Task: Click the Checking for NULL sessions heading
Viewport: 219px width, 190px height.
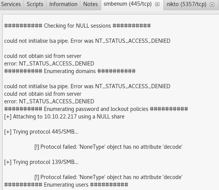Action: (77, 26)
